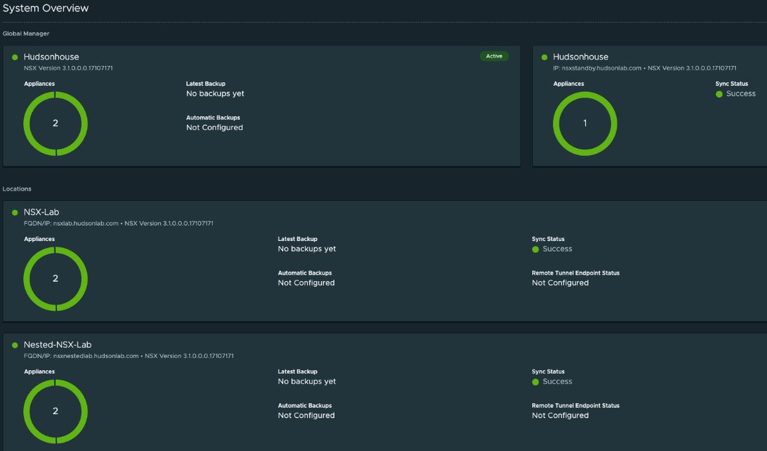Click the Sync Status success icon for Nested-NSX-Lab

coord(535,382)
